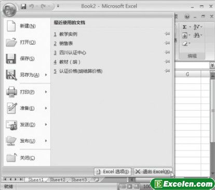Expand the 另存为(A) submenu arrow
The height and width of the screenshot is (190, 215).
tap(46, 75)
